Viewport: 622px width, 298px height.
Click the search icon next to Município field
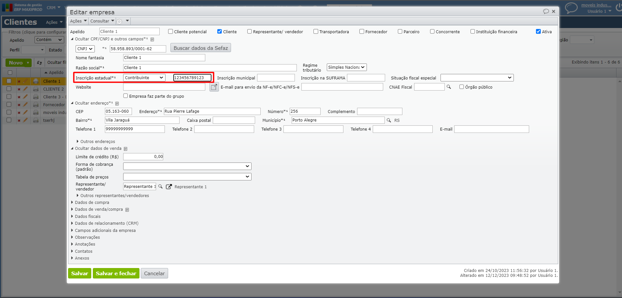389,121
